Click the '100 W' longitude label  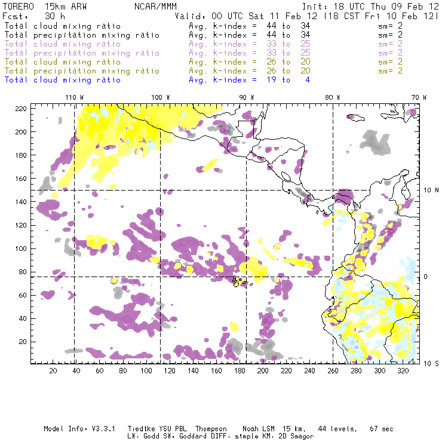(161, 97)
